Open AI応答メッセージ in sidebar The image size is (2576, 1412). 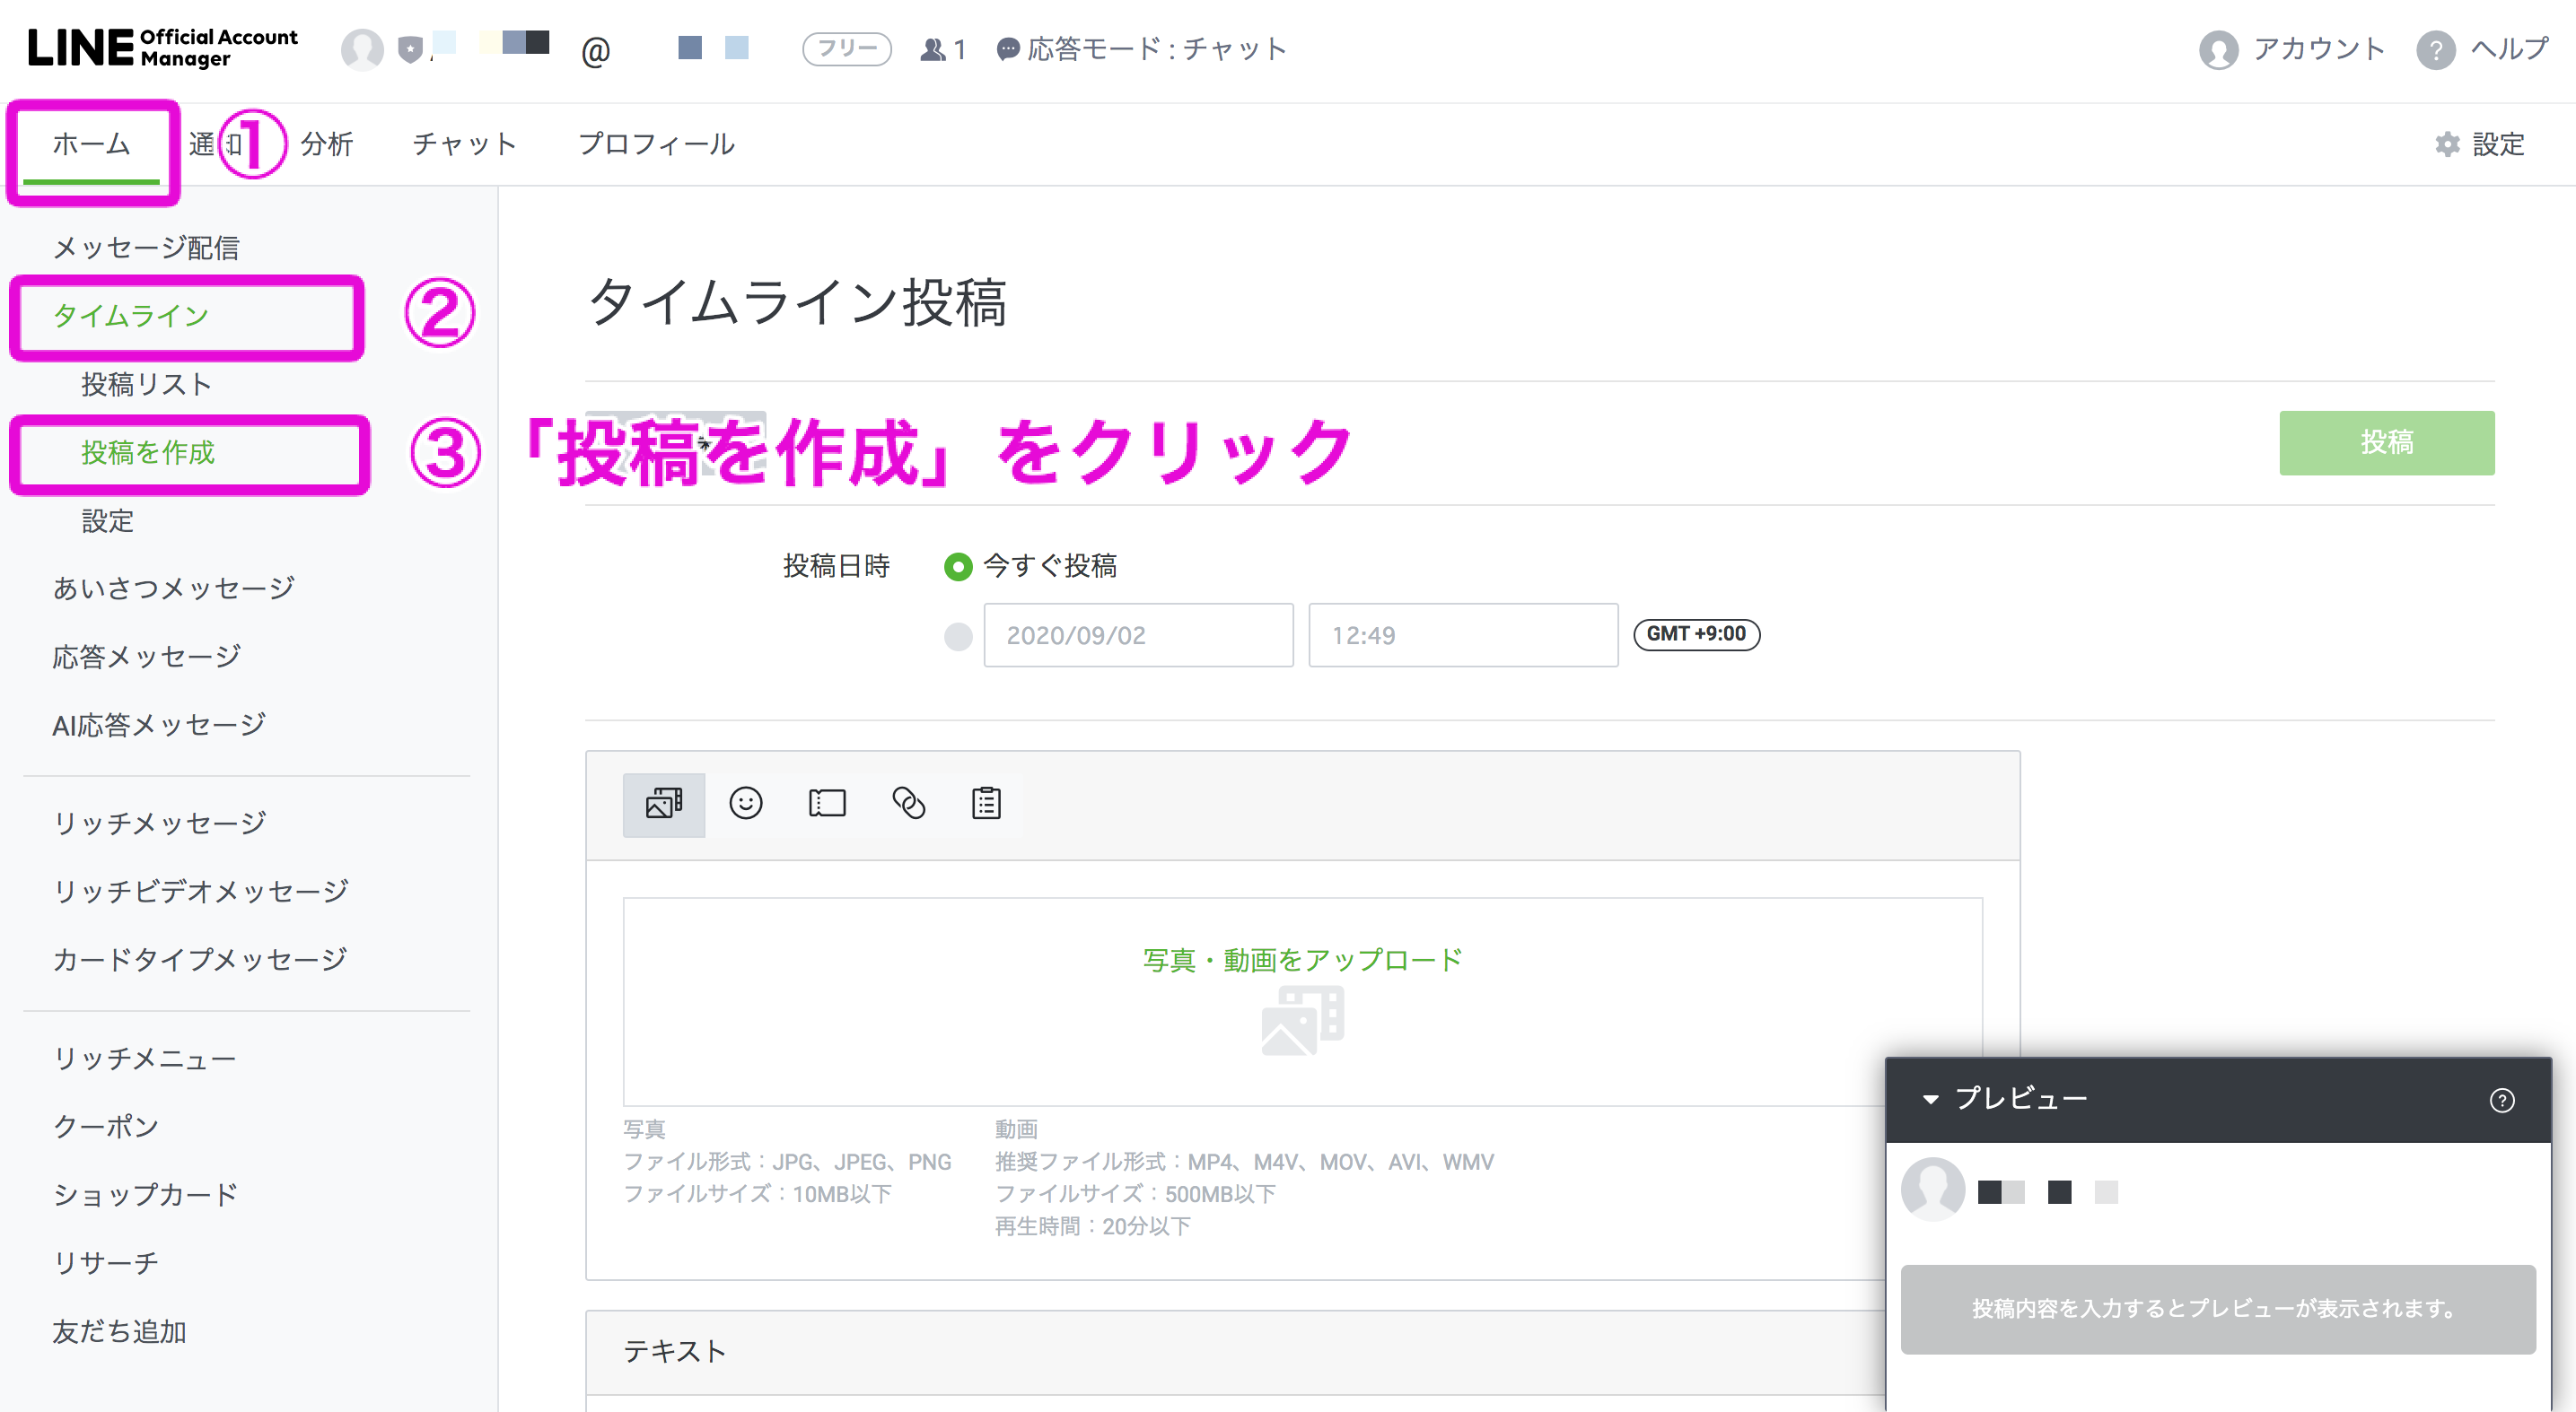159,725
